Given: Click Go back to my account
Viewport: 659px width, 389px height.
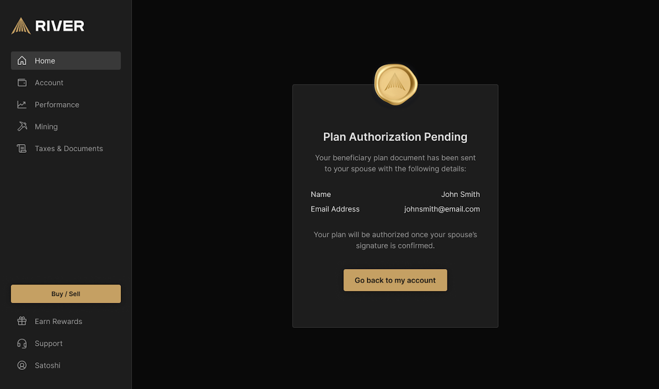Looking at the screenshot, I should (x=395, y=280).
